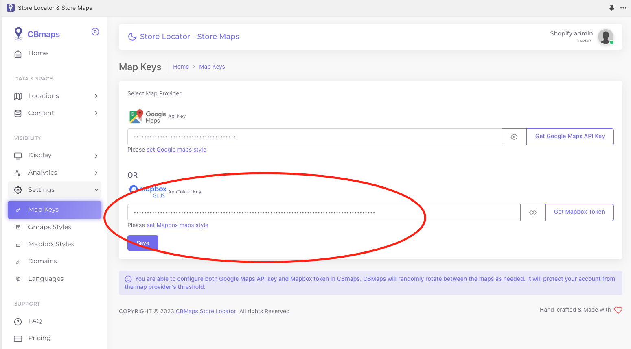Screen dimensions: 631x349
Task: Follow set Mapbox maps style link
Action: pyautogui.click(x=177, y=225)
